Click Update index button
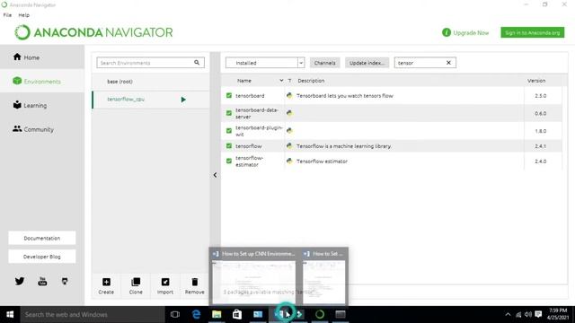The height and width of the screenshot is (323, 575). pyautogui.click(x=367, y=63)
